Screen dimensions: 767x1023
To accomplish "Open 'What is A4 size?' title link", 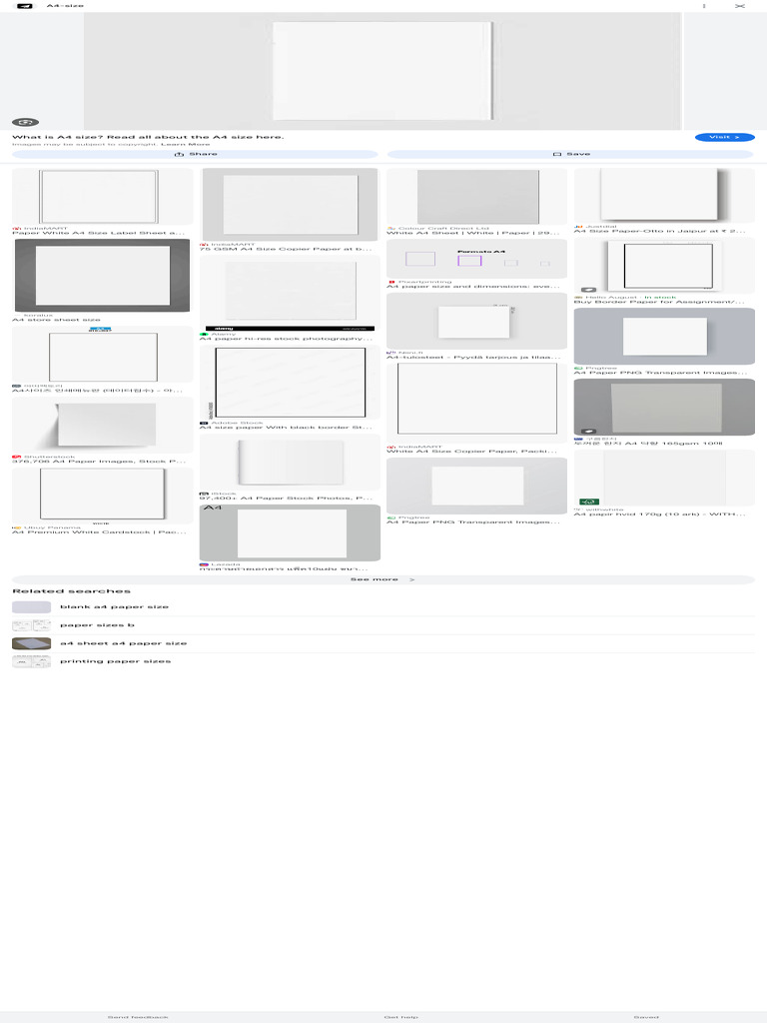I will tap(148, 137).
